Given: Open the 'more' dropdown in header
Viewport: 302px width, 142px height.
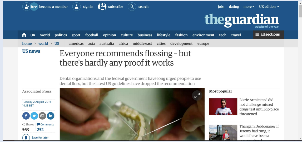Looking at the screenshot, I should tap(249, 7).
